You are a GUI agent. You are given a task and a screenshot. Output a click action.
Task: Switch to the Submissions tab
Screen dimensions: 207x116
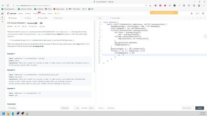[58, 18]
